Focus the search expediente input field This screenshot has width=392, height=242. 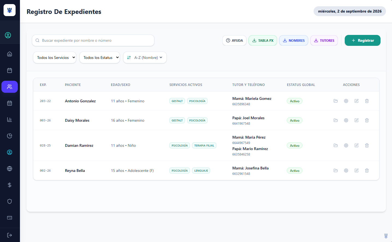coord(93,40)
